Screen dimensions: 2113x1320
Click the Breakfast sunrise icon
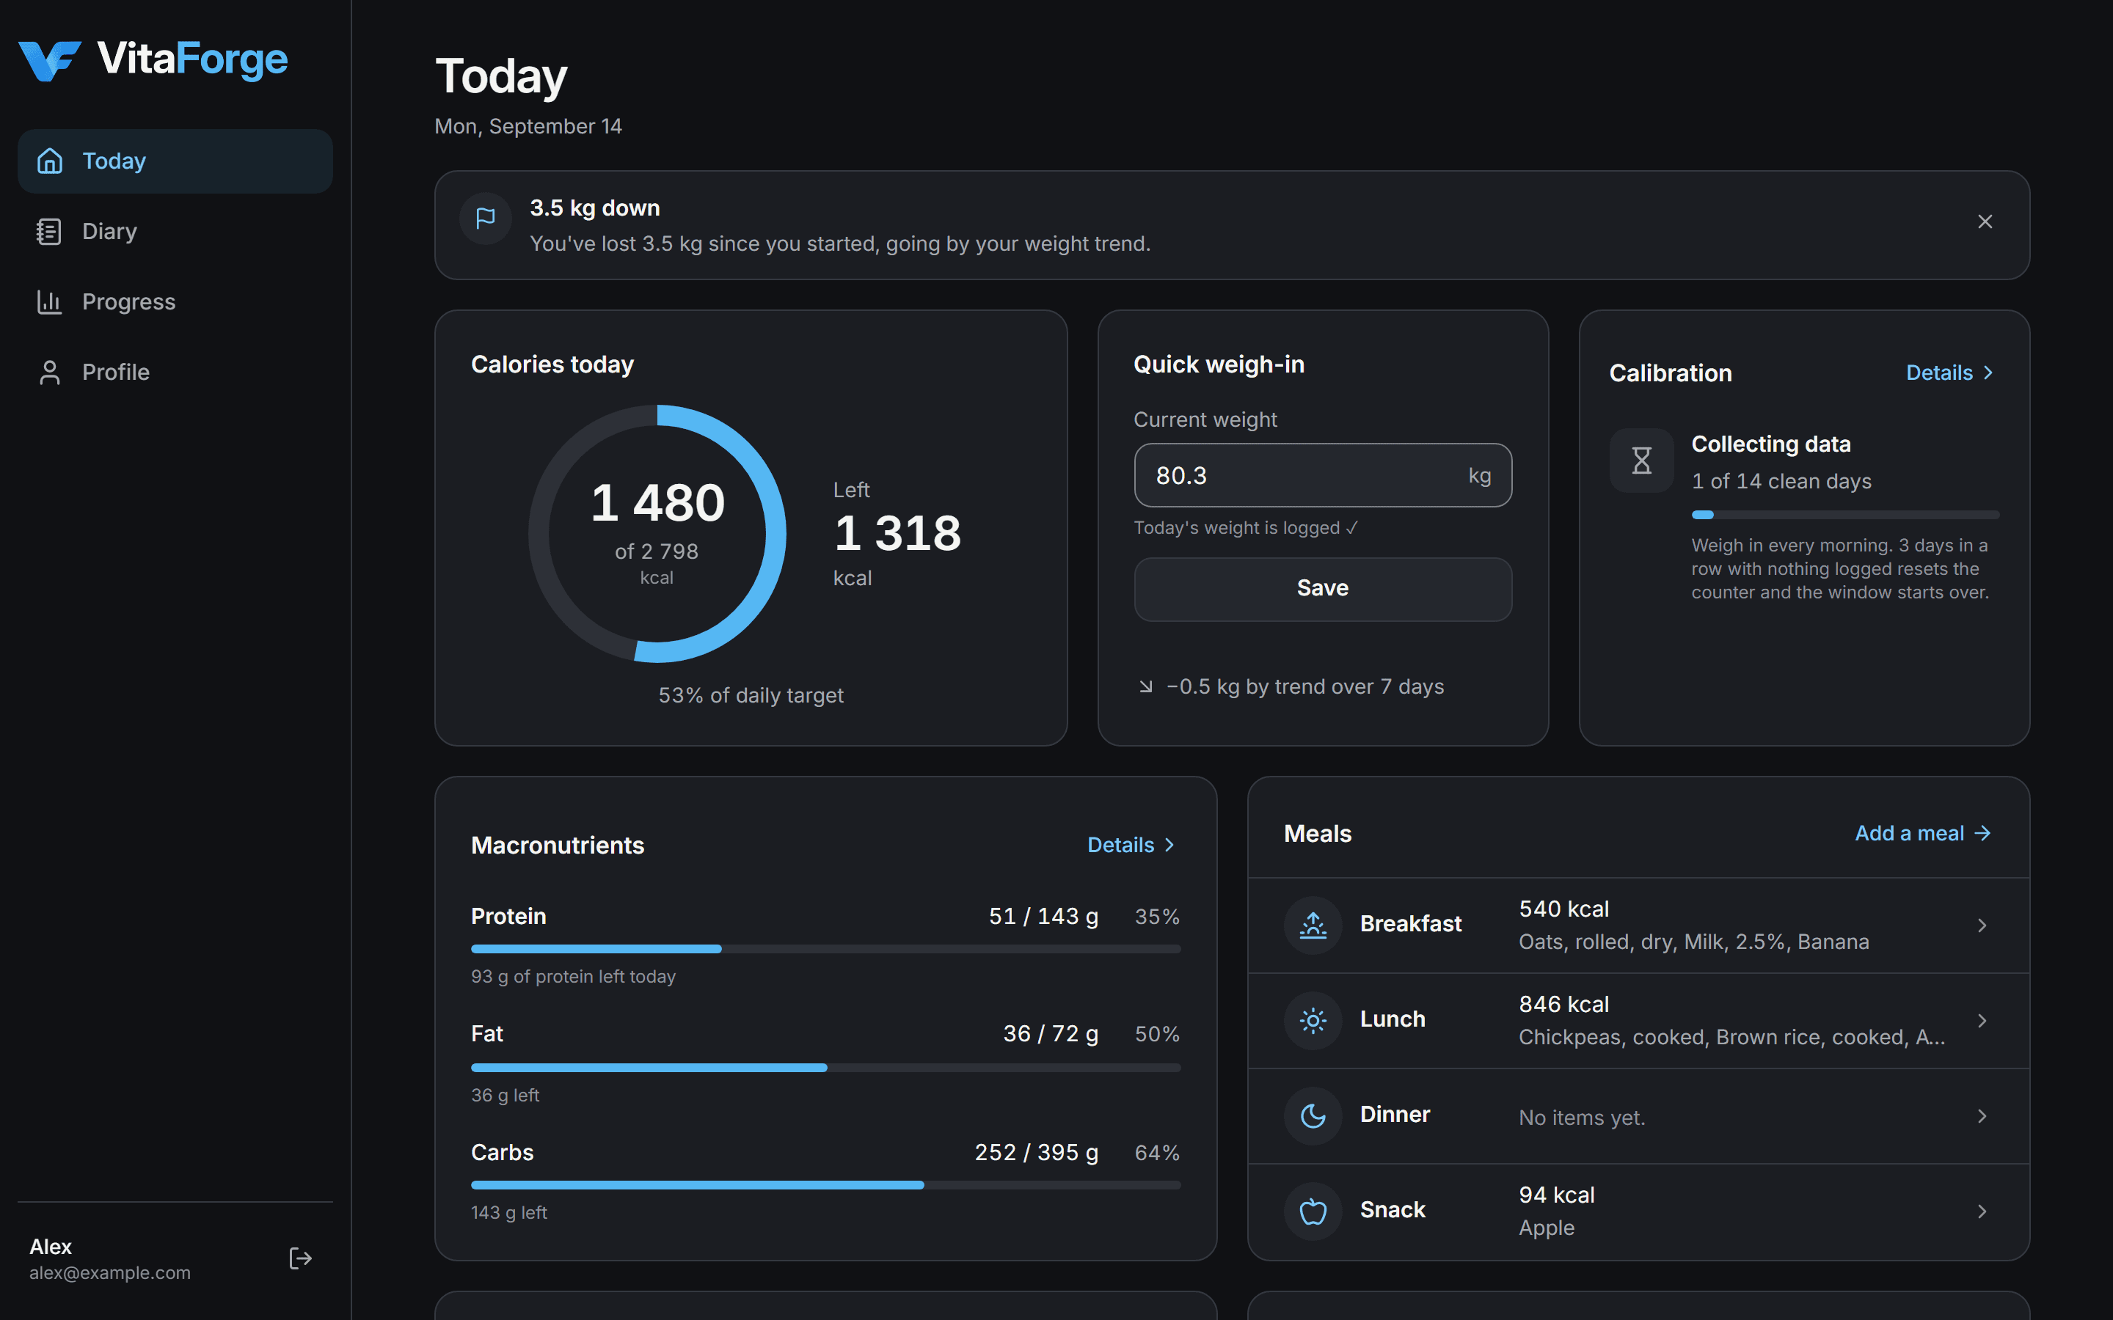click(x=1313, y=925)
